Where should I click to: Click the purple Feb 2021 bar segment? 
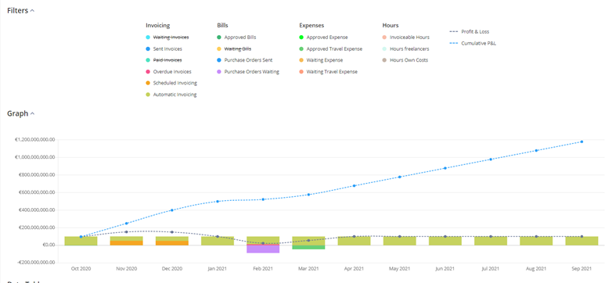pyautogui.click(x=263, y=249)
